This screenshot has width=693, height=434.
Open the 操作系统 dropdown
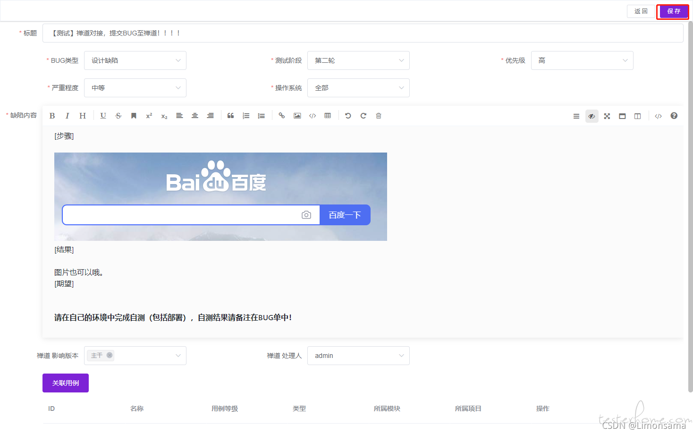point(358,88)
